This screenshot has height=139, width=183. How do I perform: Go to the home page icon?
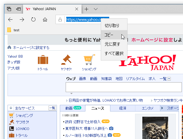[x=45, y=19]
